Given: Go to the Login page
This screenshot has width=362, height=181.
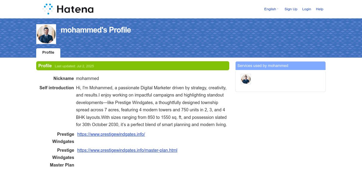Looking at the screenshot, I should [x=306, y=9].
